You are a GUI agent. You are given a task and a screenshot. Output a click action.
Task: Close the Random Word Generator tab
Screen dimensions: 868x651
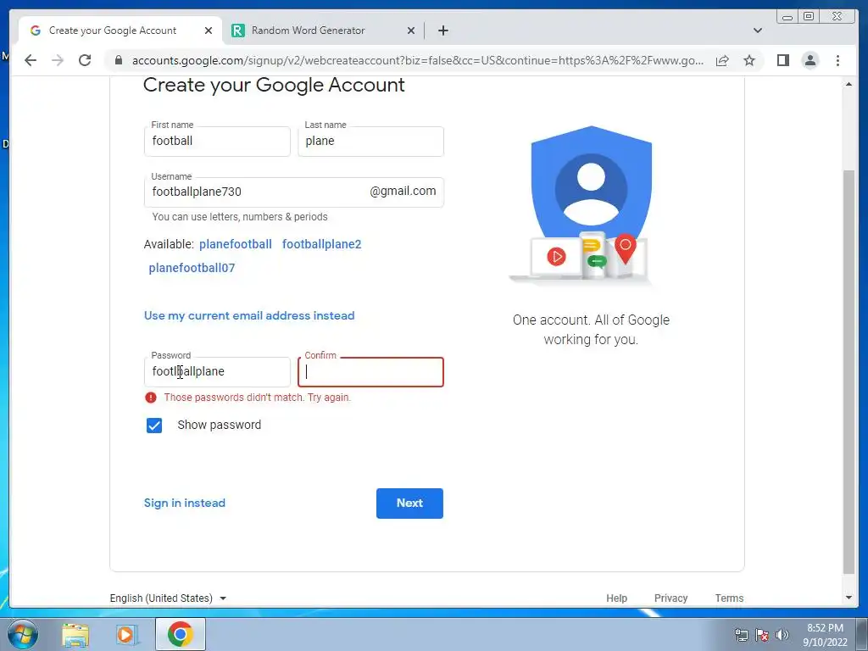(411, 31)
